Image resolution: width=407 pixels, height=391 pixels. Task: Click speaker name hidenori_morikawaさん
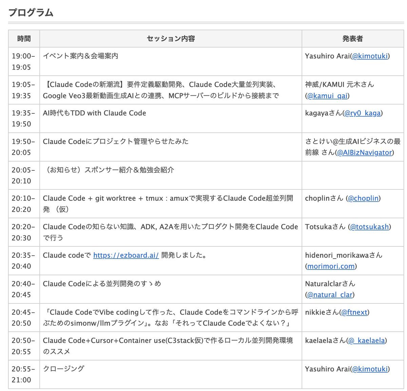pos(344,255)
